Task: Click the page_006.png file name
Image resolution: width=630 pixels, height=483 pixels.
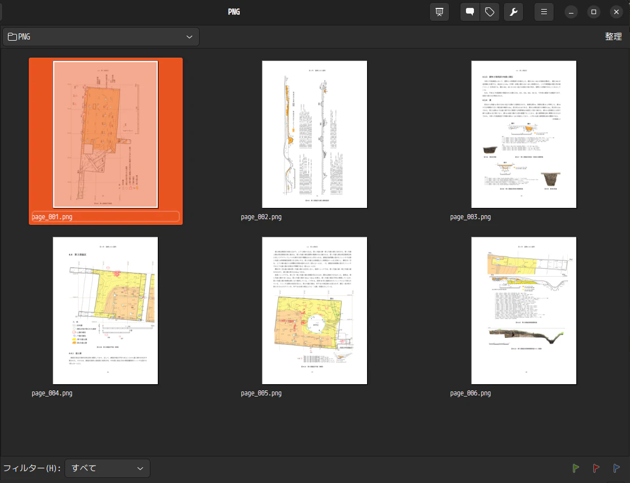Action: [471, 393]
